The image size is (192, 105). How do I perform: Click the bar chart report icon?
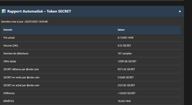tap(4, 11)
